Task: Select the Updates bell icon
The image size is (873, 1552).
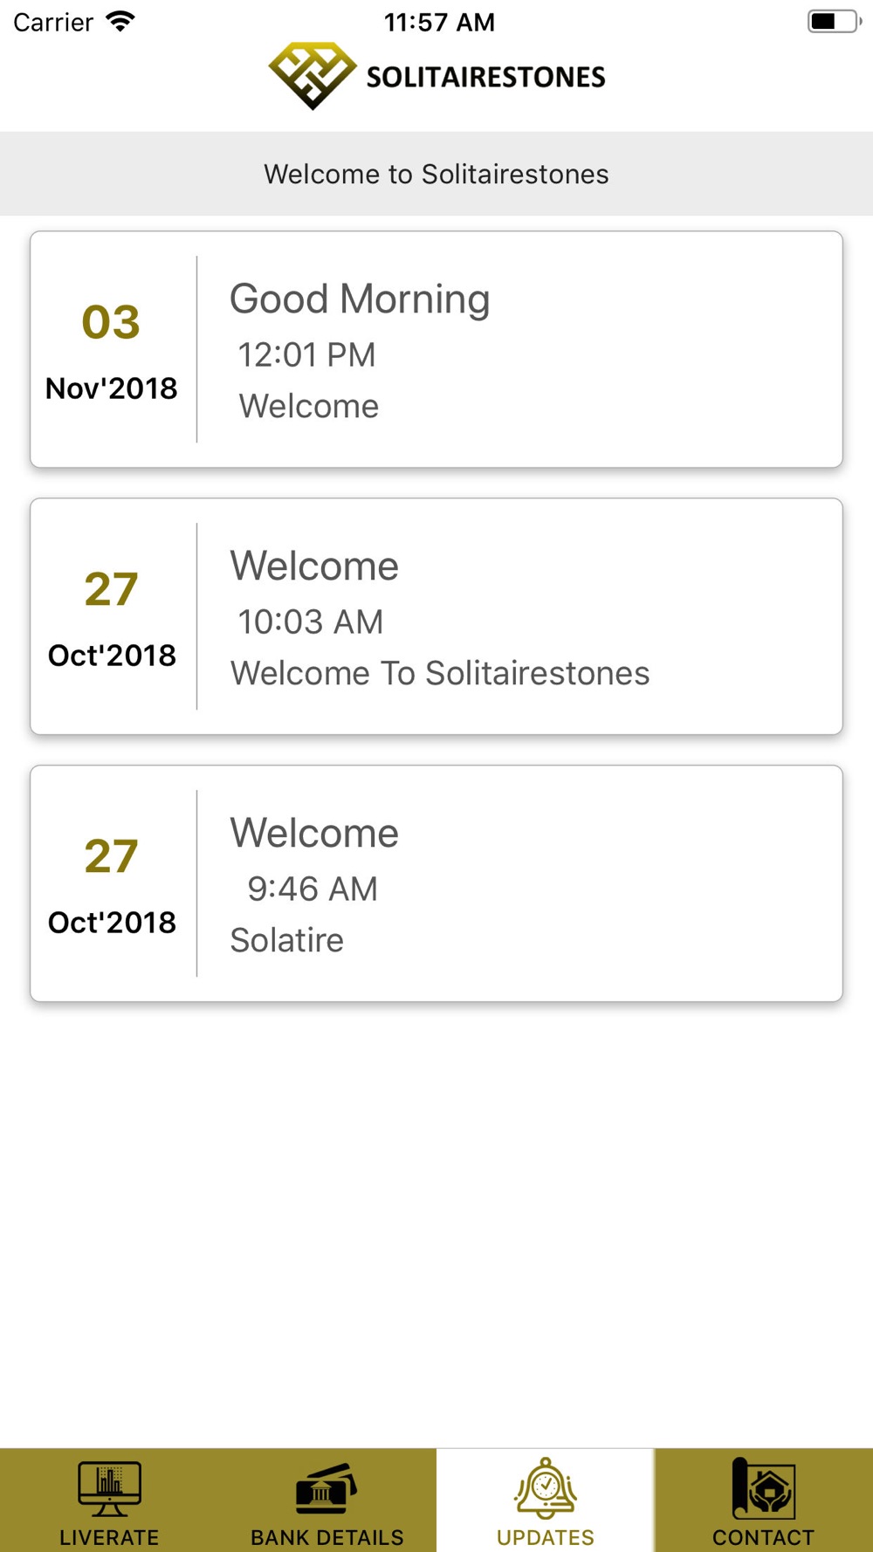Action: tap(546, 1488)
